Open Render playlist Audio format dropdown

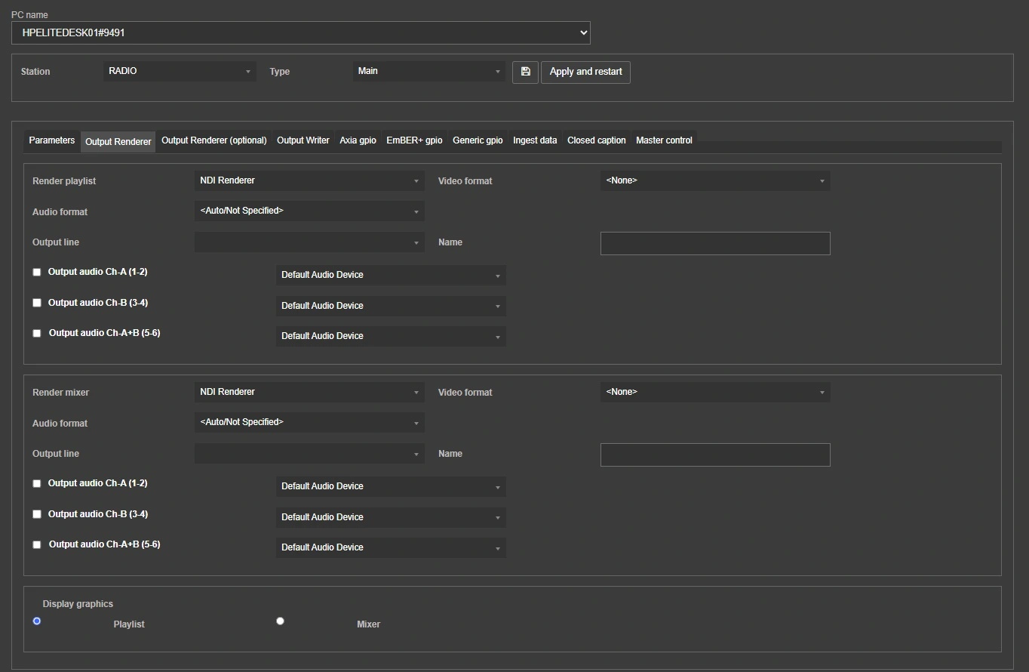pyautogui.click(x=309, y=211)
